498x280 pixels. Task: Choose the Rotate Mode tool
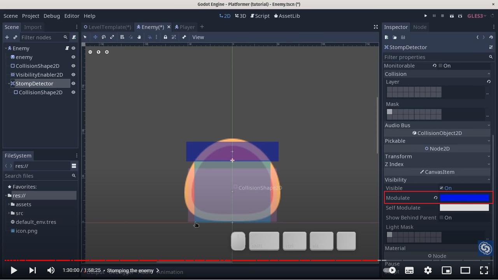104,37
